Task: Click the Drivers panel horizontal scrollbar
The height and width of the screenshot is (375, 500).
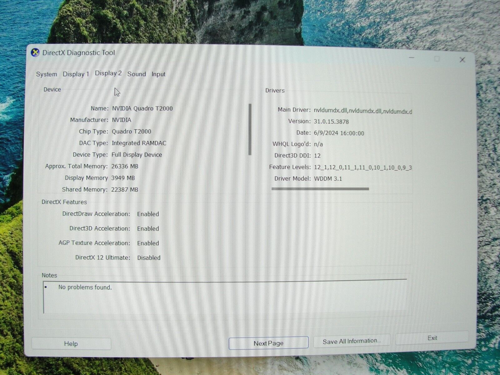Action: pos(320,189)
